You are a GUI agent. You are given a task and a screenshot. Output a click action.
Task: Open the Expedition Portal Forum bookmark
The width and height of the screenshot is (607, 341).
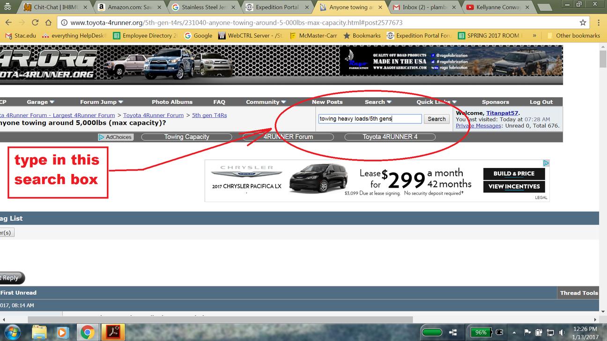pos(419,36)
